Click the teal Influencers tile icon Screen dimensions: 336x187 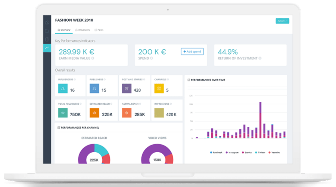pos(62,89)
